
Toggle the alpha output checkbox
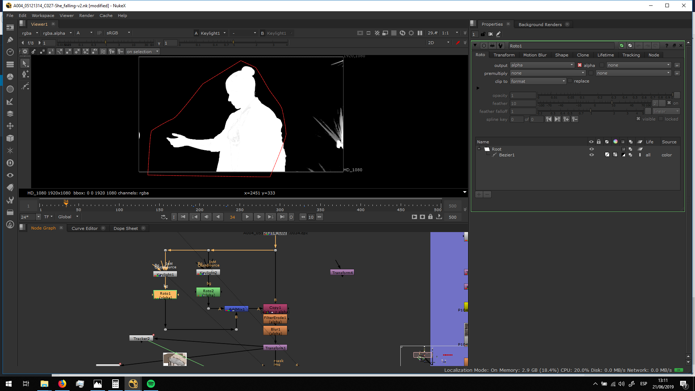click(x=580, y=65)
